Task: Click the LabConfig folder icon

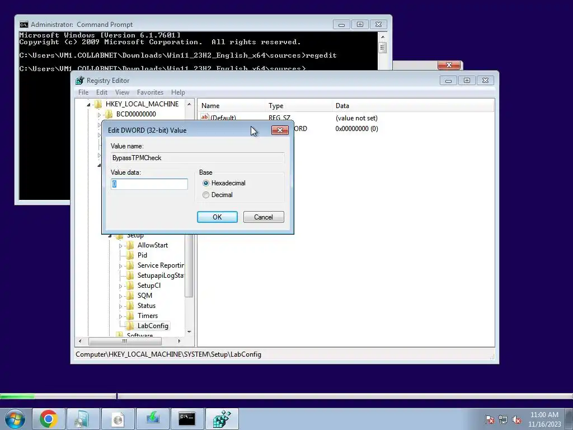Action: pyautogui.click(x=130, y=326)
